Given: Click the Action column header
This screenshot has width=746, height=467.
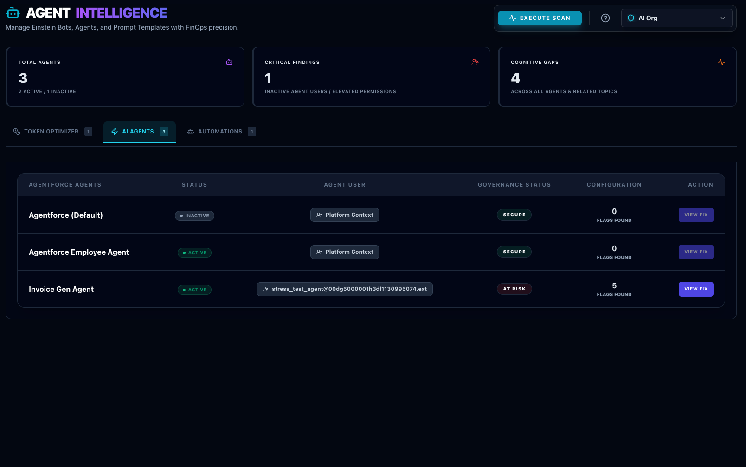Looking at the screenshot, I should coord(701,185).
